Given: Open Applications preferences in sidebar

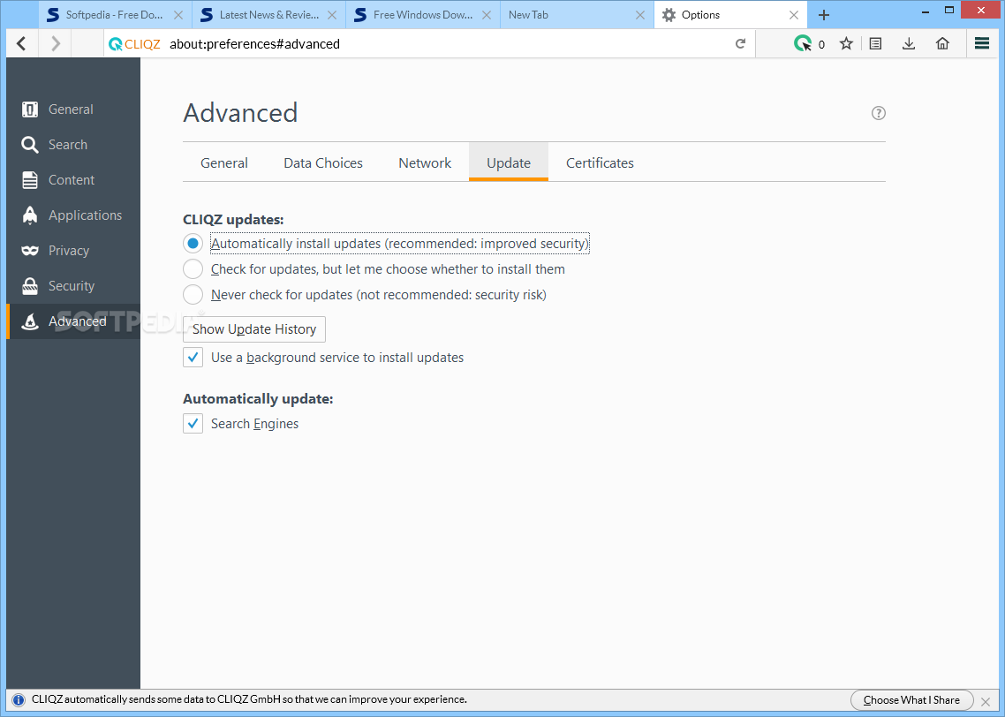Looking at the screenshot, I should click(74, 215).
